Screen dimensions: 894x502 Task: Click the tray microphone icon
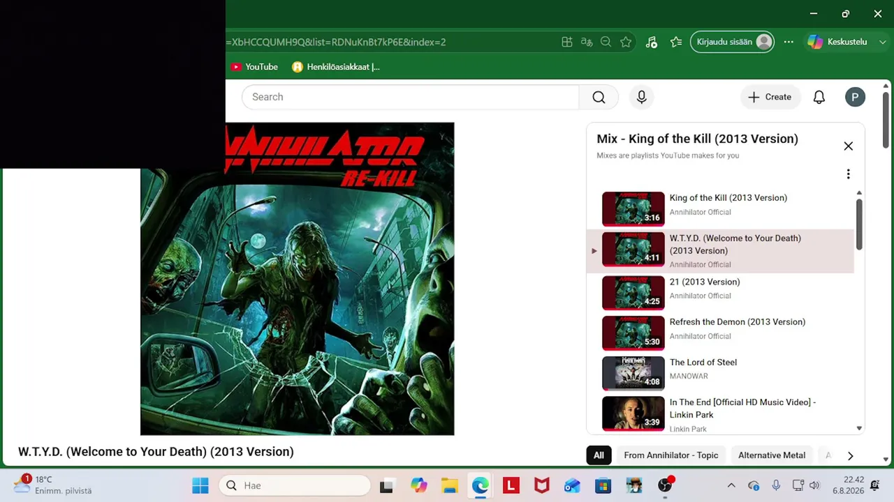[x=776, y=486]
